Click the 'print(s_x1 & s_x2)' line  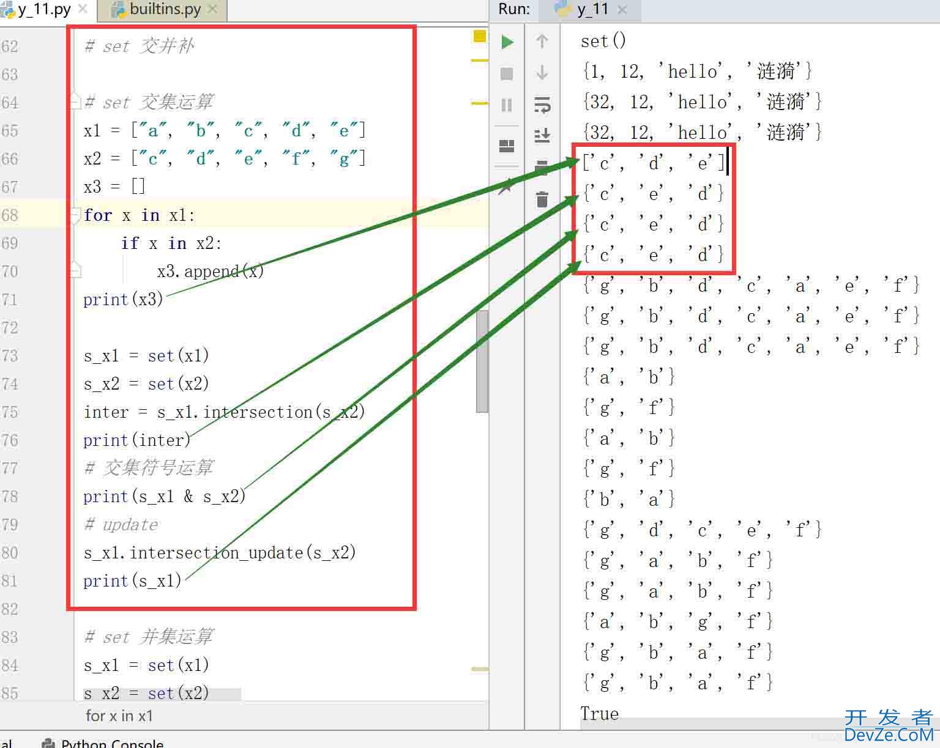[165, 496]
